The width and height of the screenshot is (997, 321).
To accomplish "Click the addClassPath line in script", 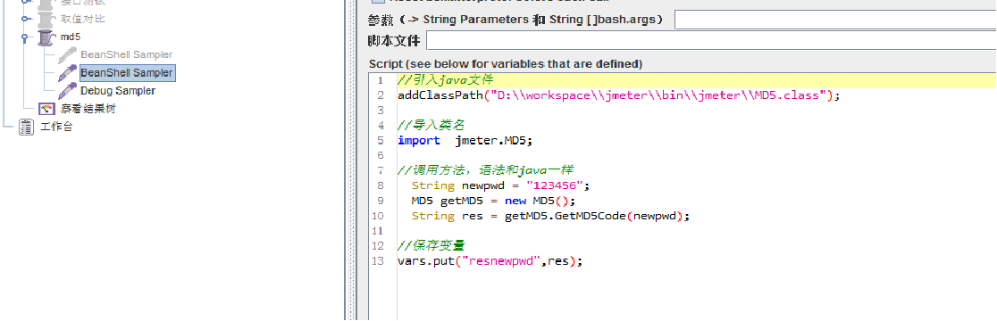I will click(619, 95).
